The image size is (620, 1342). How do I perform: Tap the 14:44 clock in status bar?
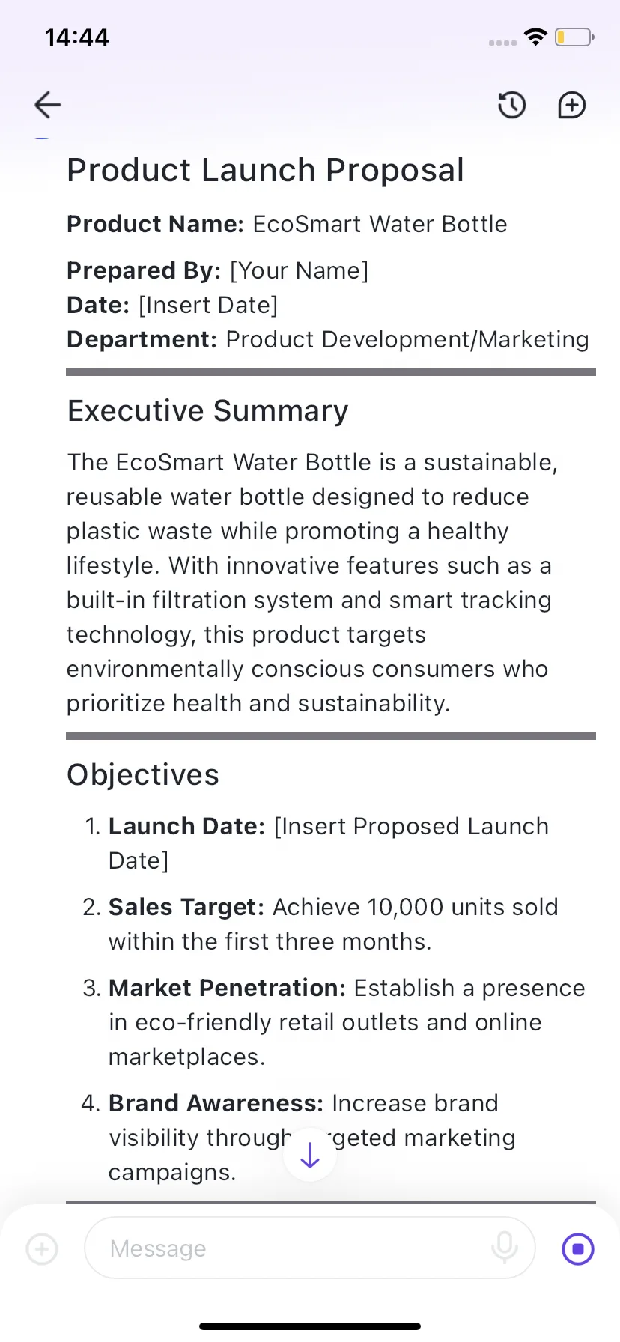[x=77, y=37]
